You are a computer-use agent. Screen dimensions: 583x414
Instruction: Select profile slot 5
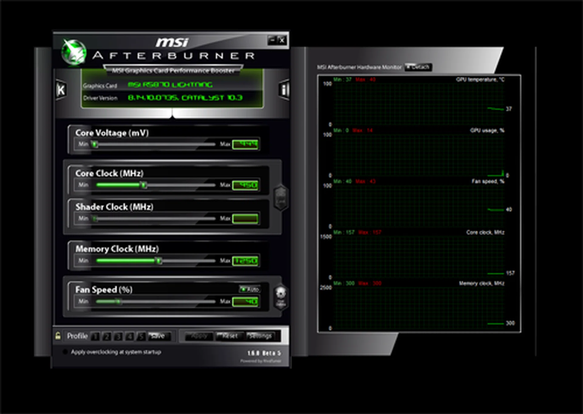coord(141,336)
